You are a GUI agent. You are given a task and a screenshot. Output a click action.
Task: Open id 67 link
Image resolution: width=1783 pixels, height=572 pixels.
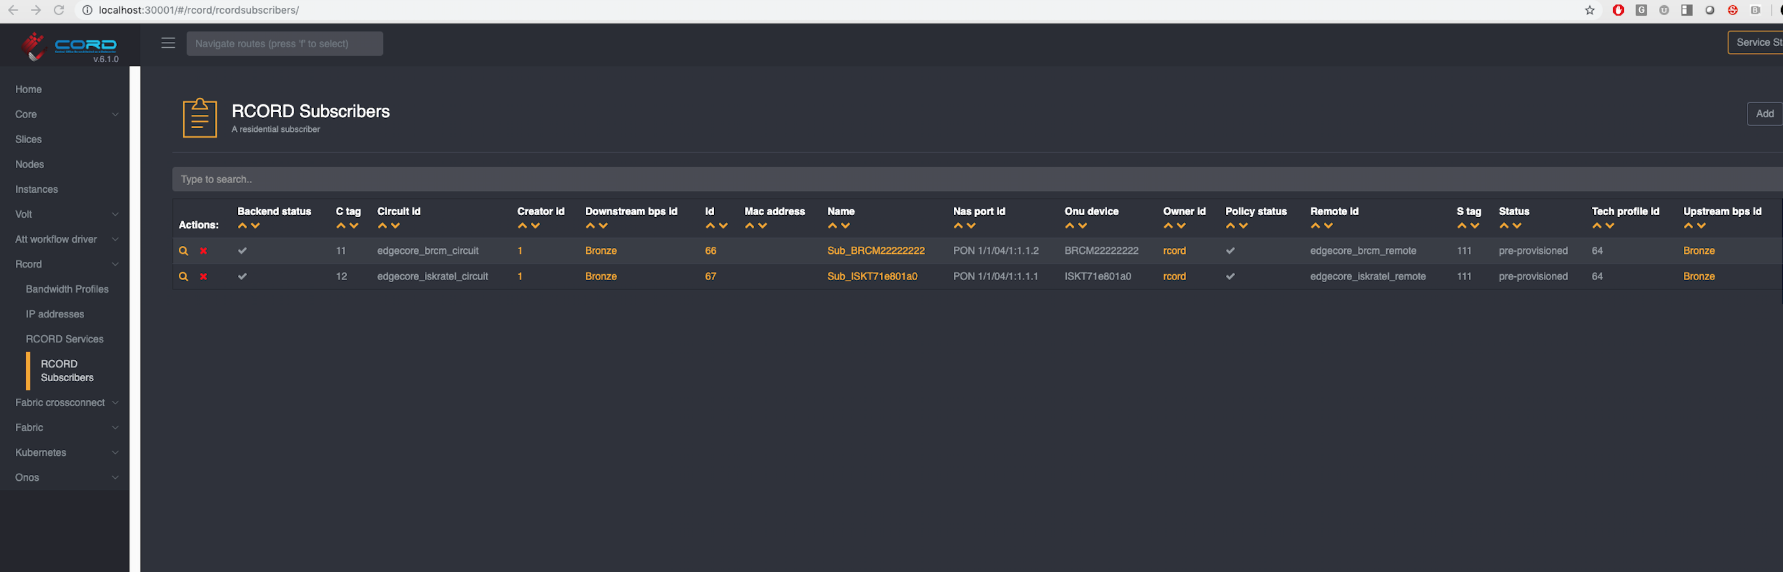click(710, 276)
